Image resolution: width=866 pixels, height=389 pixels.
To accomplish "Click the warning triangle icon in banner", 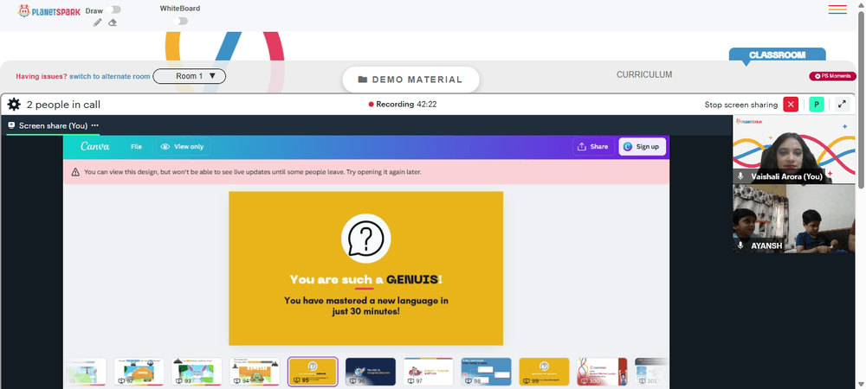I will click(x=75, y=172).
